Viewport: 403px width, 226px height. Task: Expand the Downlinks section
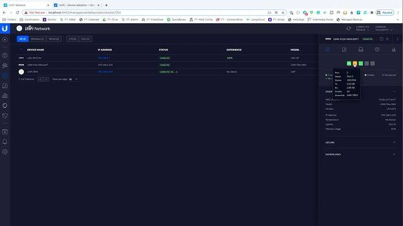[x=394, y=154]
